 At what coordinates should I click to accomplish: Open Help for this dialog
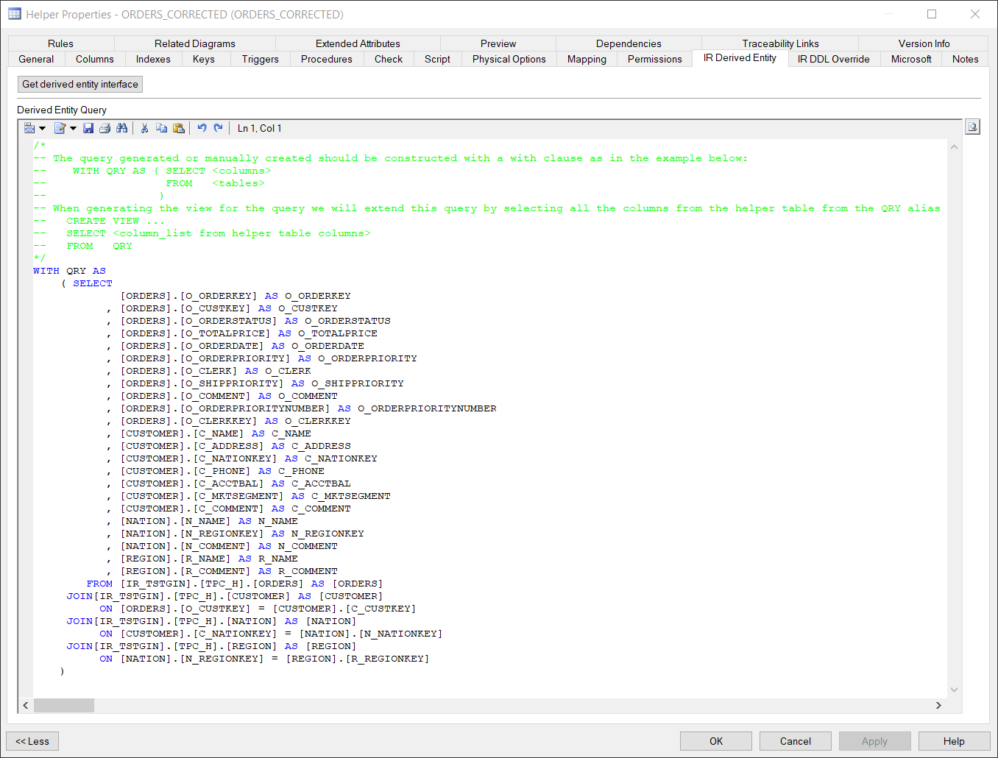(x=954, y=741)
